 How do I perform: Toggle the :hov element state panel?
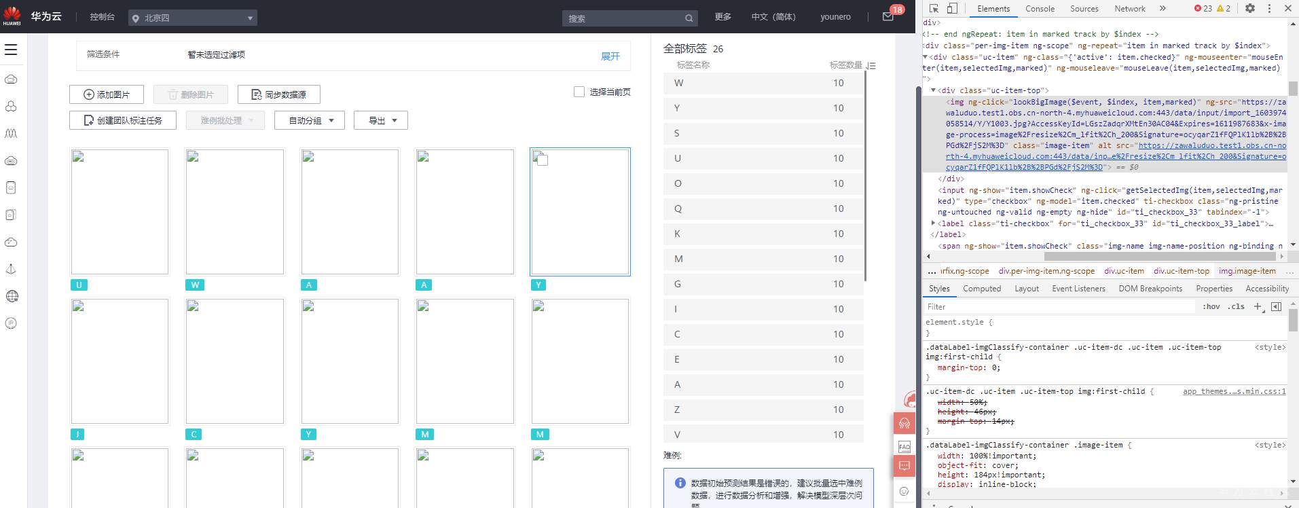click(1212, 307)
